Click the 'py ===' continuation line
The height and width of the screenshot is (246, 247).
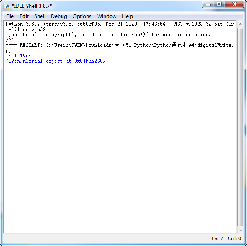(x=14, y=51)
